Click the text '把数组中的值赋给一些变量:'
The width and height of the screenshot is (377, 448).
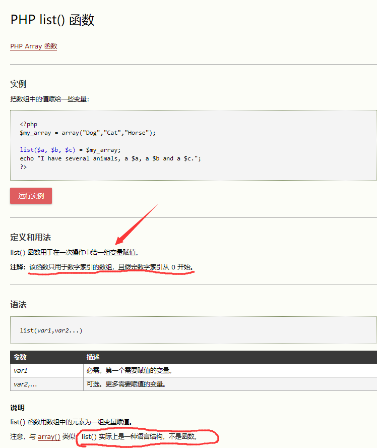[50, 99]
